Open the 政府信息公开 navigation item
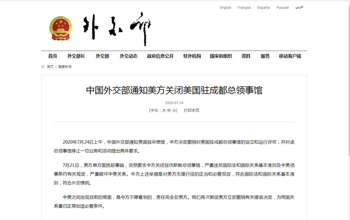350x220 pixels. [160, 56]
